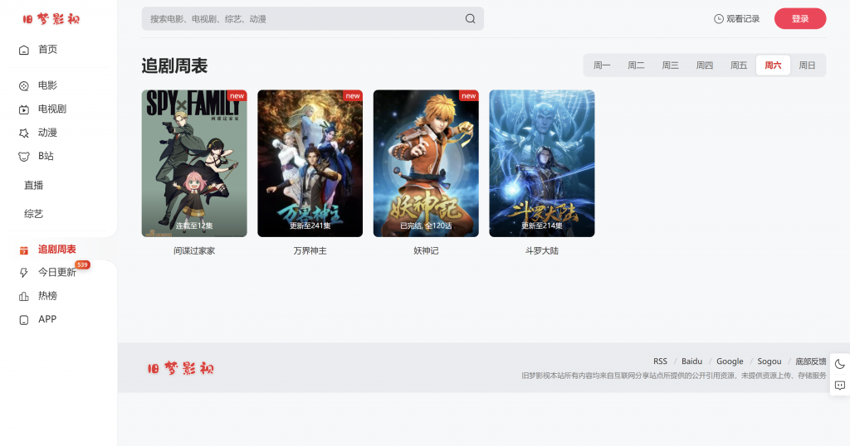The image size is (850, 446).
Task: Switch to the 周四 tab
Action: [x=704, y=65]
